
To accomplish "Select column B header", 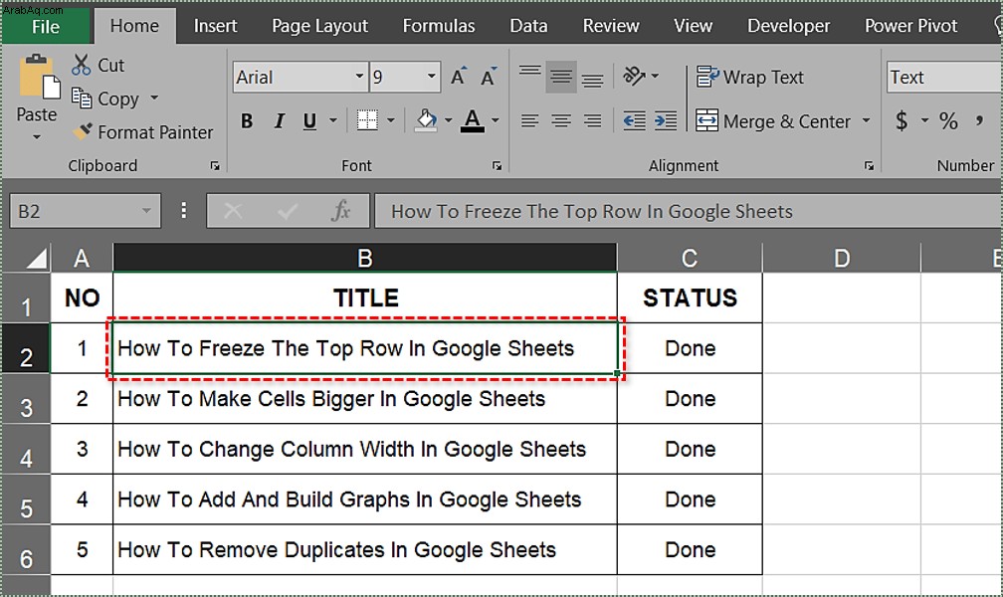I will coord(364,258).
